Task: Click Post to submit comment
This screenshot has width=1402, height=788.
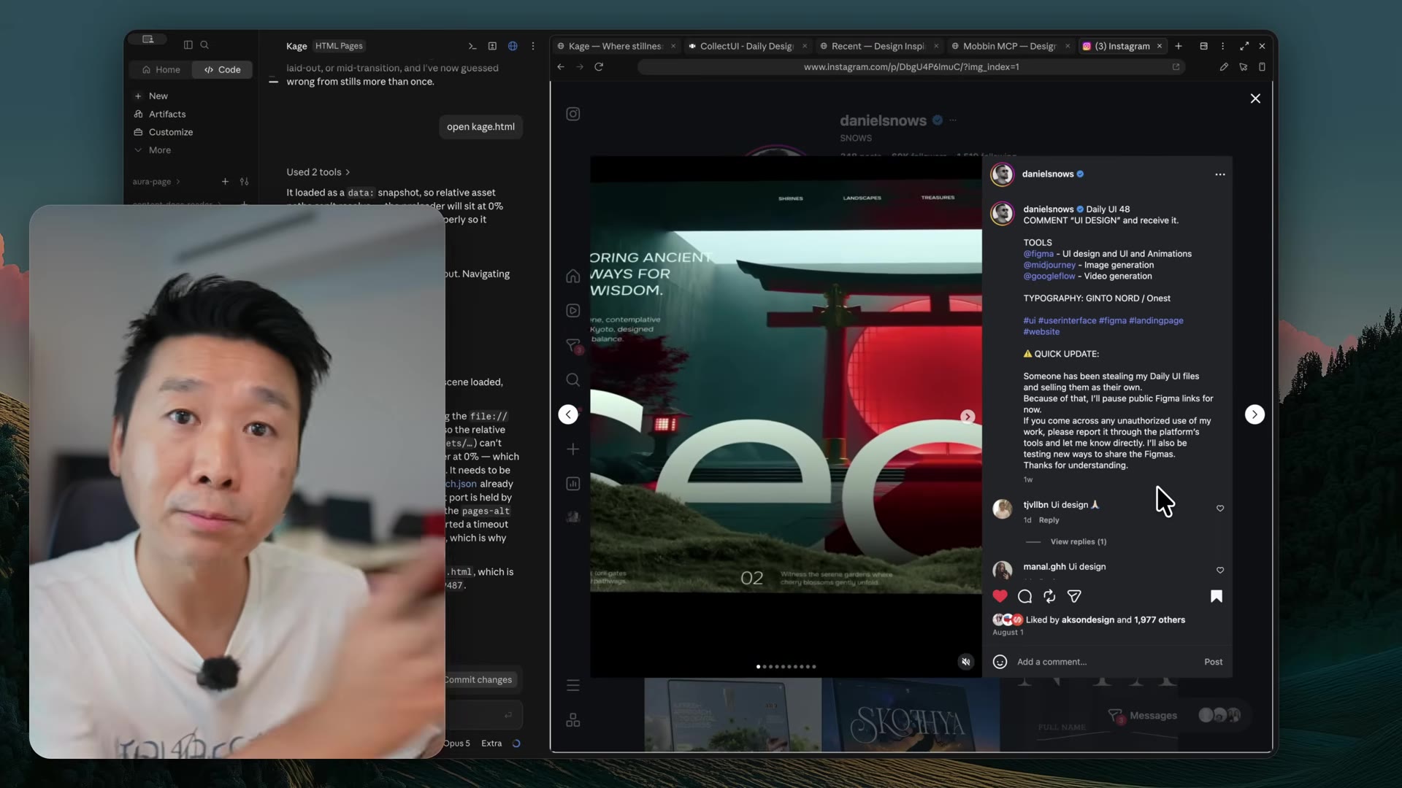Action: [x=1213, y=662]
